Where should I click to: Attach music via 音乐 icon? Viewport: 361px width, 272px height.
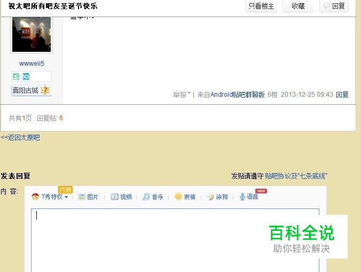pos(146,197)
